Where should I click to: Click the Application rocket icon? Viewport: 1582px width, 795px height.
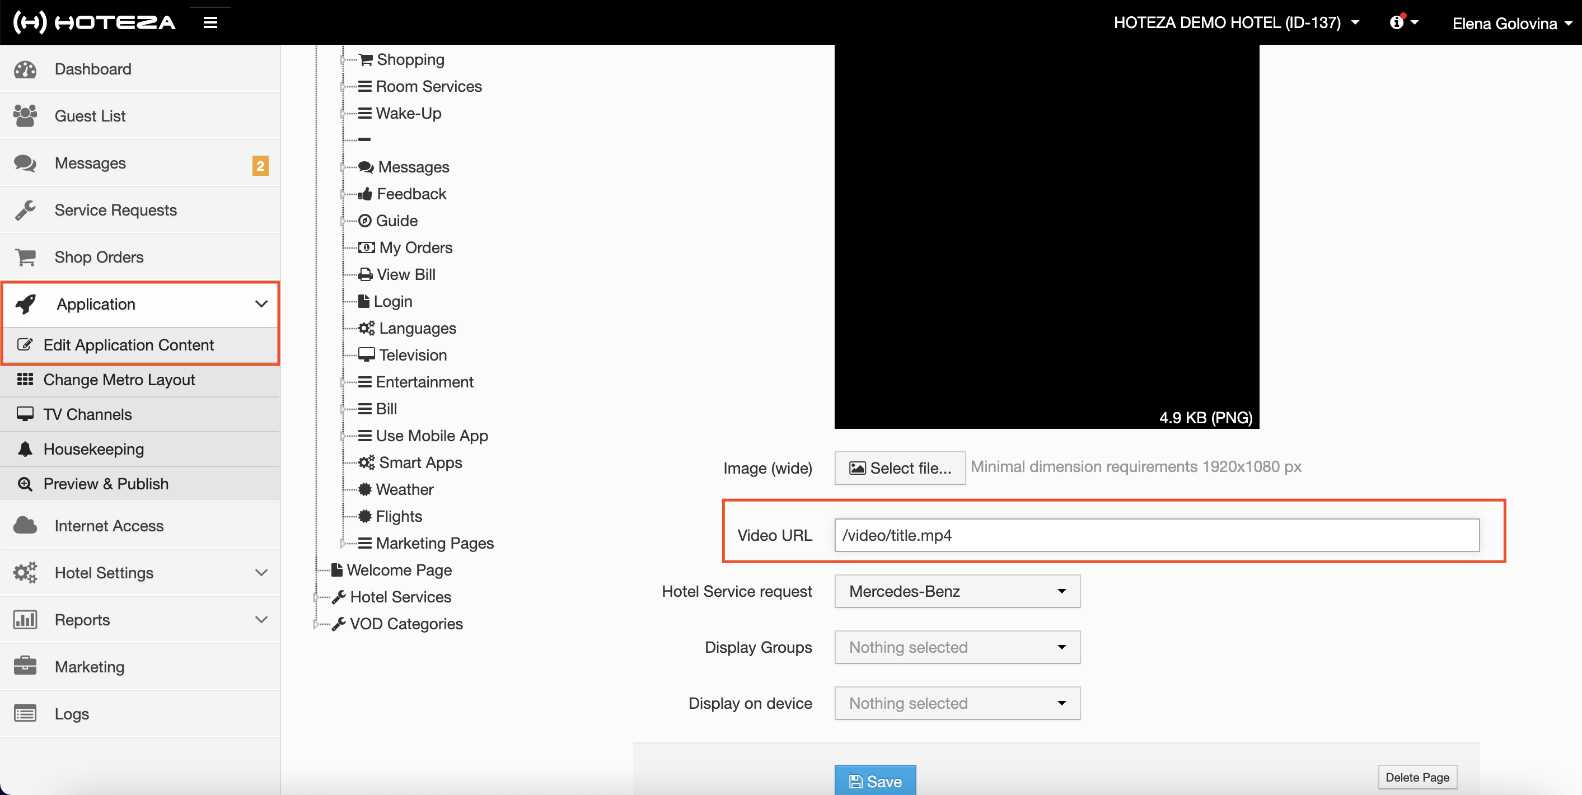tap(26, 304)
